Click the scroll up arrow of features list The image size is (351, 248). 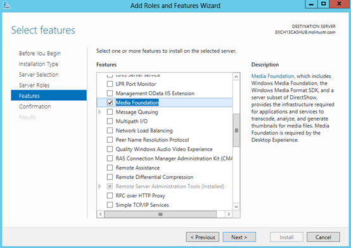tap(236, 77)
